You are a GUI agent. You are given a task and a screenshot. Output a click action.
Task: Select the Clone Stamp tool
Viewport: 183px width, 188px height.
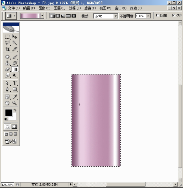(7, 63)
